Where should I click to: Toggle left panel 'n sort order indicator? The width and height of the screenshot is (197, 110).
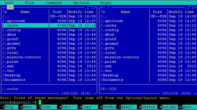[5, 12]
